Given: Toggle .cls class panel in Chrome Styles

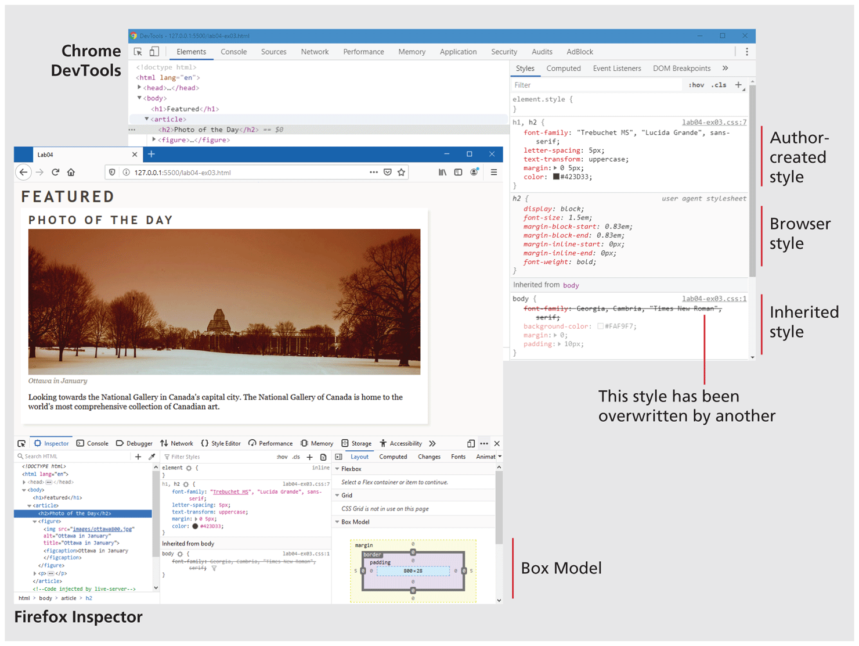Looking at the screenshot, I should (720, 85).
